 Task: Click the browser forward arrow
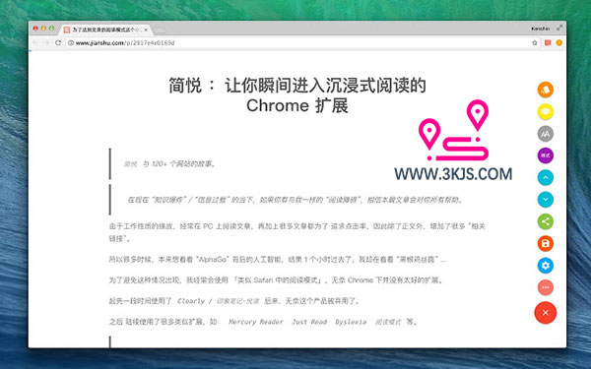46,42
